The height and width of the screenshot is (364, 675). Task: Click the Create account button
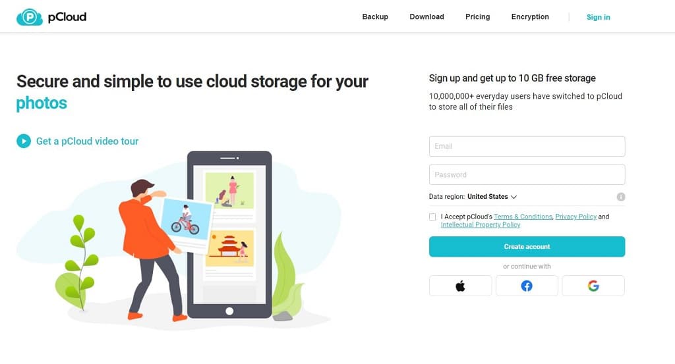527,247
